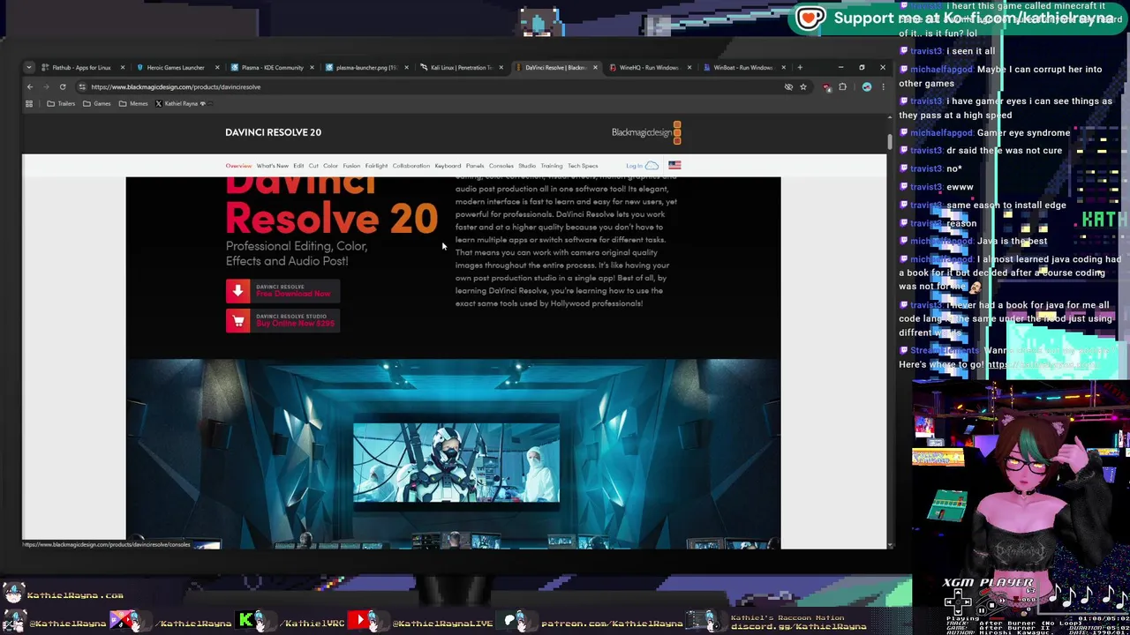Click DaVinci Resolve Studio Buy Online Now button
This screenshot has height=635, width=1130.
pyautogui.click(x=282, y=320)
